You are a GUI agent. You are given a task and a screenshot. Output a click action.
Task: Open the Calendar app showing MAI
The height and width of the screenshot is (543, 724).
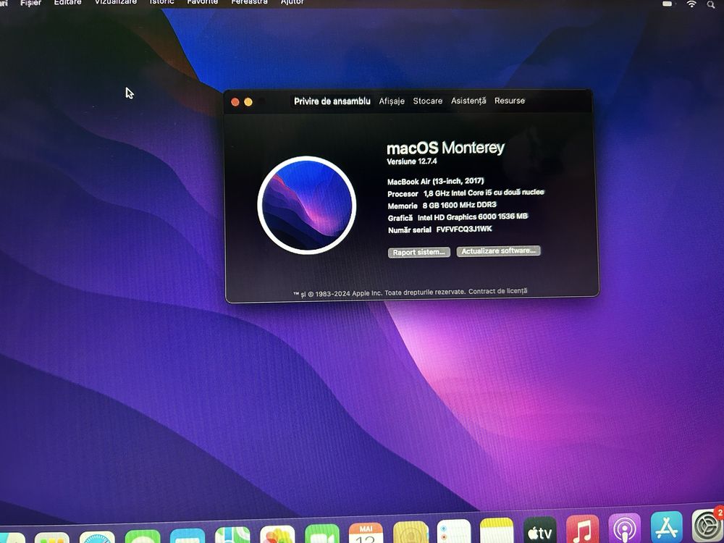click(366, 532)
